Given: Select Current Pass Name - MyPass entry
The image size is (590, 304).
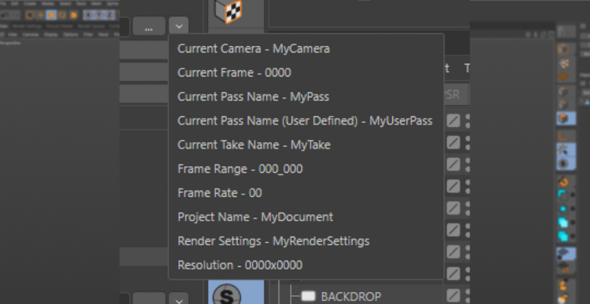Looking at the screenshot, I should [x=306, y=97].
